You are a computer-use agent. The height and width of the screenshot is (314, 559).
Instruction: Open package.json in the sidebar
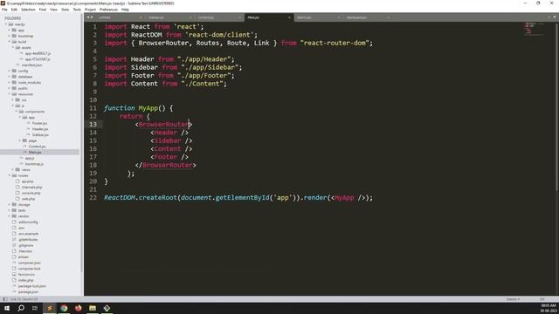coord(28,292)
